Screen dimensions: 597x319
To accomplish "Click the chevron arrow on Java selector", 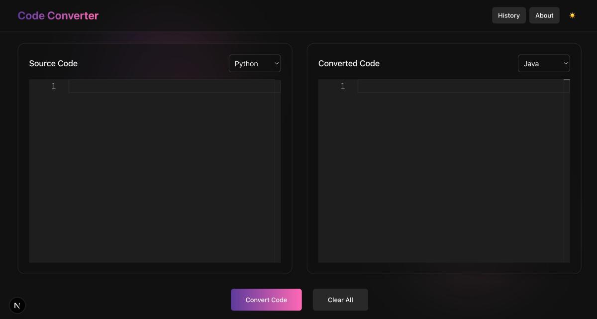I will tap(566, 64).
